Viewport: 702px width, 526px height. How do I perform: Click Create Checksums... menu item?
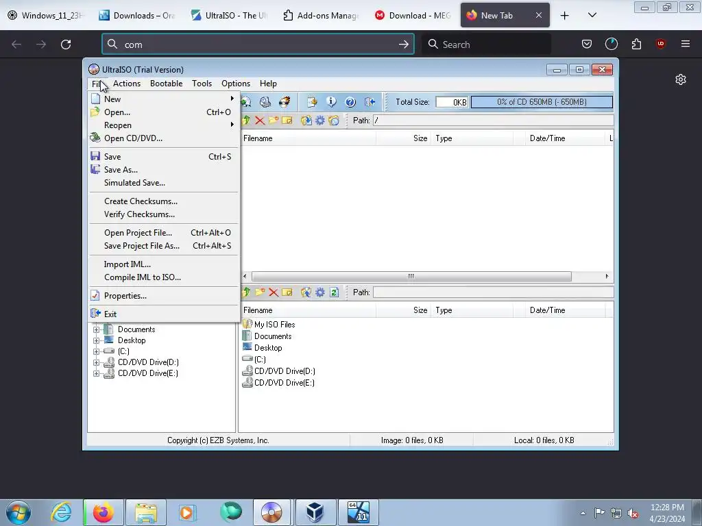pos(163,201)
